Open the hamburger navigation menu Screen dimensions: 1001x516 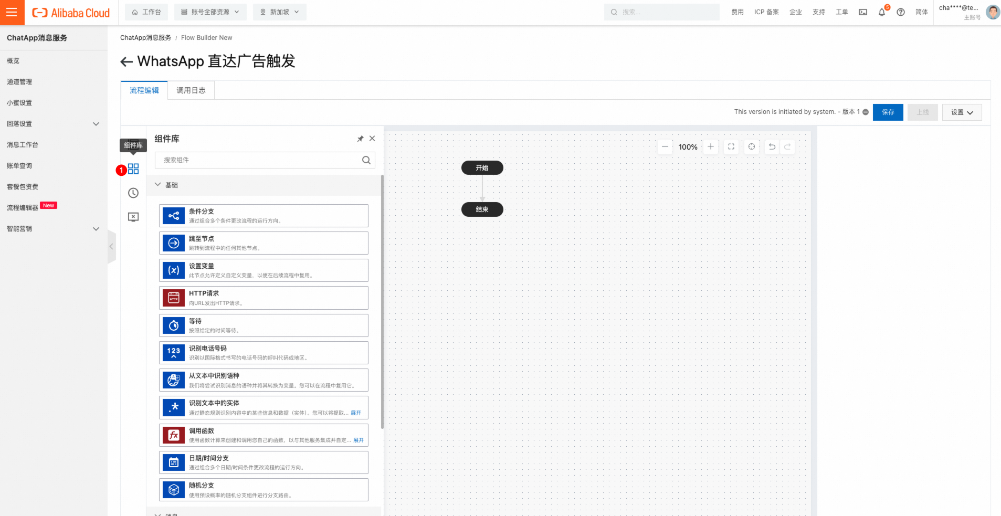coord(12,12)
